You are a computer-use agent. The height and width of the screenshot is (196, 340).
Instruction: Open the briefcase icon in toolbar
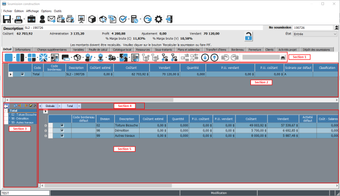(x=31, y=19)
